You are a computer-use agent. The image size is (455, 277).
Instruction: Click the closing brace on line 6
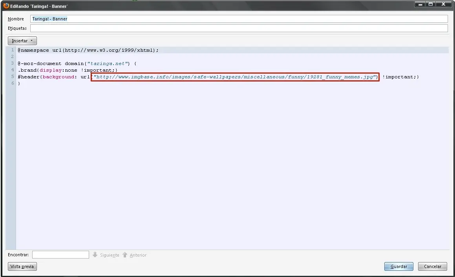point(19,83)
